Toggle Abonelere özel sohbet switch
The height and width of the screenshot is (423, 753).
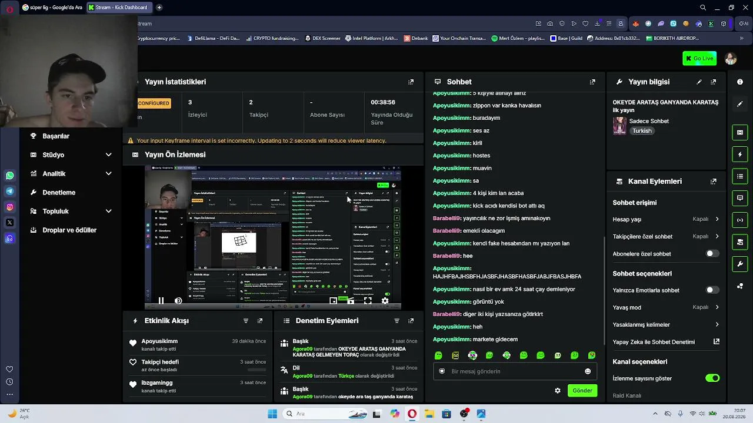click(x=712, y=254)
